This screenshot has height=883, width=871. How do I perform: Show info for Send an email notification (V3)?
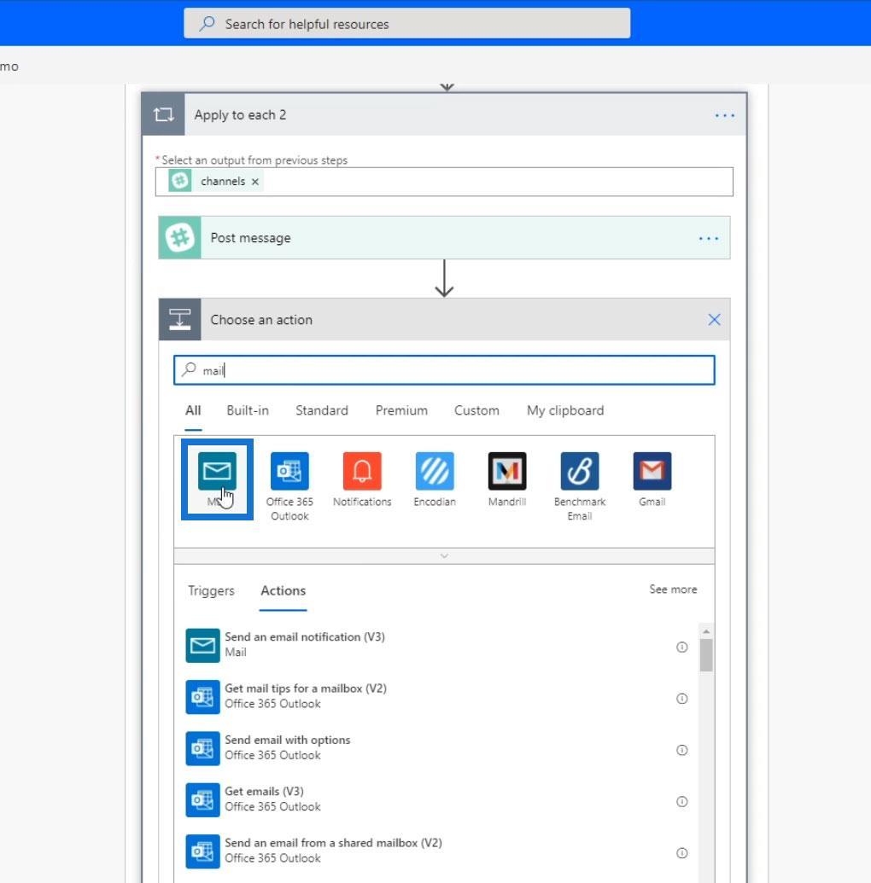tap(682, 647)
